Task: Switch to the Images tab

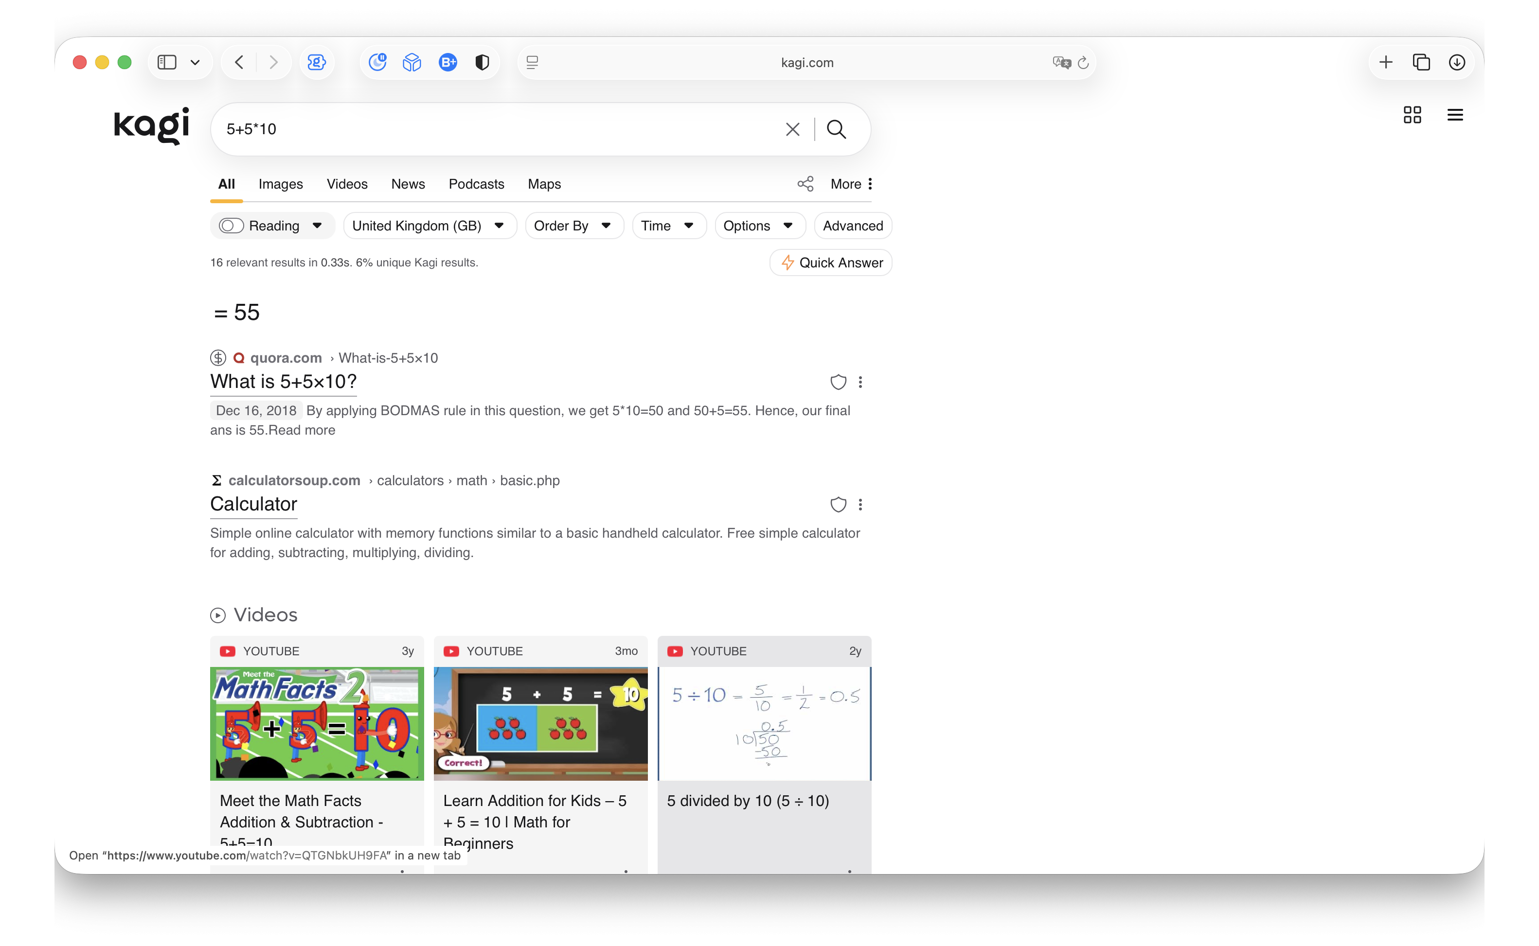Action: (280, 184)
